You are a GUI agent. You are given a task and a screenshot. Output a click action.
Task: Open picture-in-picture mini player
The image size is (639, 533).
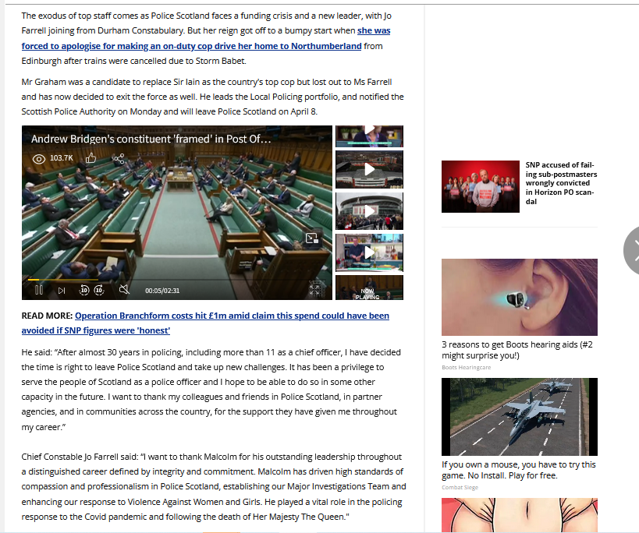pyautogui.click(x=312, y=238)
